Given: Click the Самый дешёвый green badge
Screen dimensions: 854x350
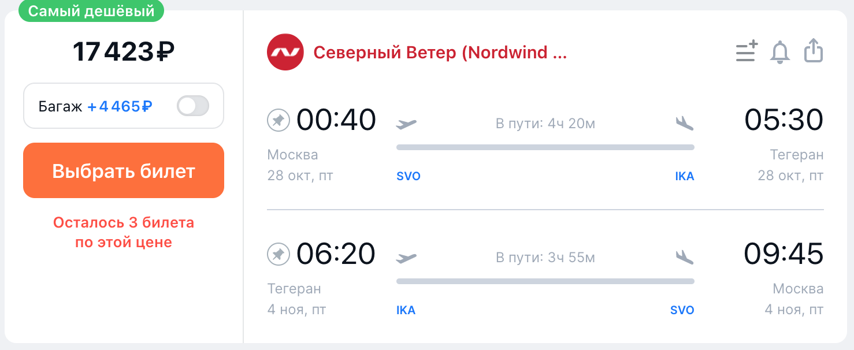Looking at the screenshot, I should (91, 11).
